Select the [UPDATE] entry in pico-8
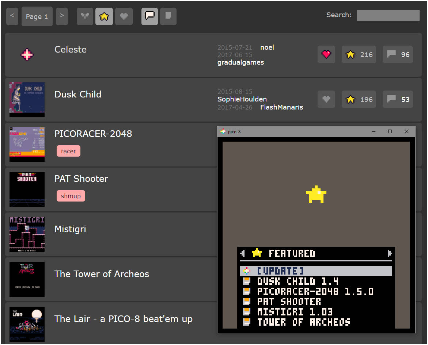Image resolution: width=428 pixels, height=345 pixels. click(316, 271)
